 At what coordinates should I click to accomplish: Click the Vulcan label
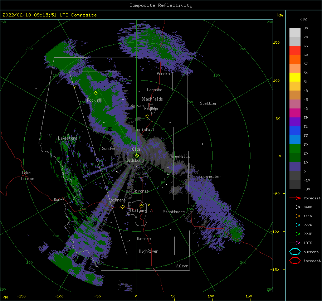(182, 266)
